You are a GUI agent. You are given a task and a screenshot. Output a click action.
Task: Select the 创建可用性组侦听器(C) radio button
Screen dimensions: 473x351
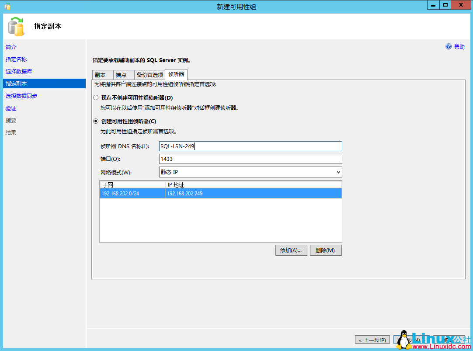pyautogui.click(x=95, y=121)
